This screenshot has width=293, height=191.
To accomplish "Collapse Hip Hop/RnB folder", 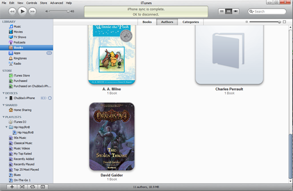I will point(6,127).
